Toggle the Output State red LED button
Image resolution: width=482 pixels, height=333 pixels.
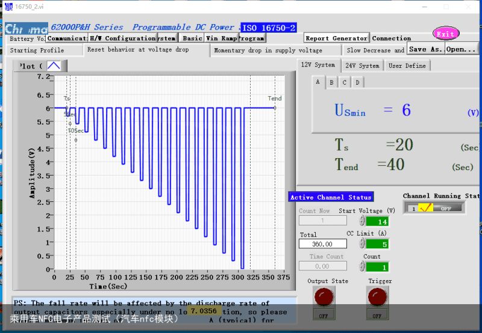pos(324,297)
